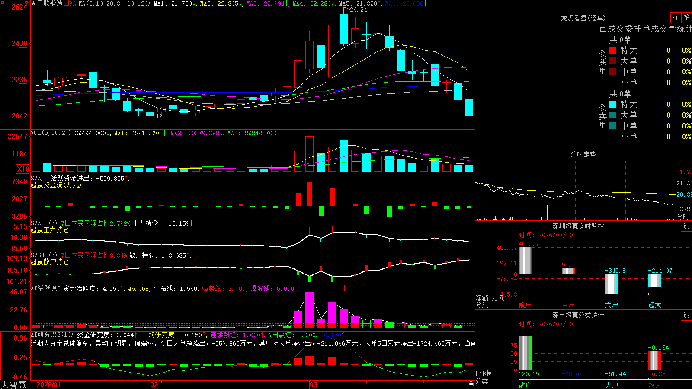Click the SVZL (7) indicator label
The width and height of the screenshot is (692, 389).
[44, 223]
